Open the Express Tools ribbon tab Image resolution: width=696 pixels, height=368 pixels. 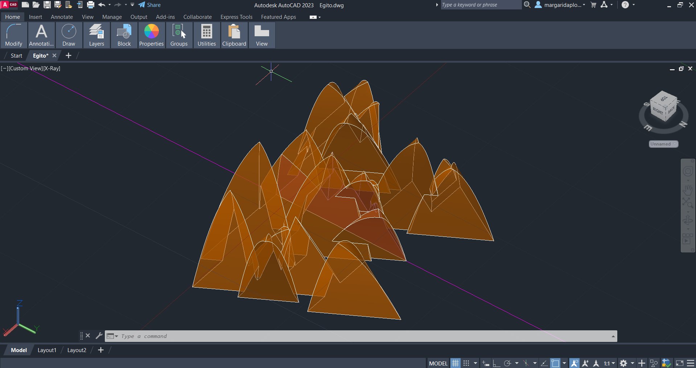[236, 17]
